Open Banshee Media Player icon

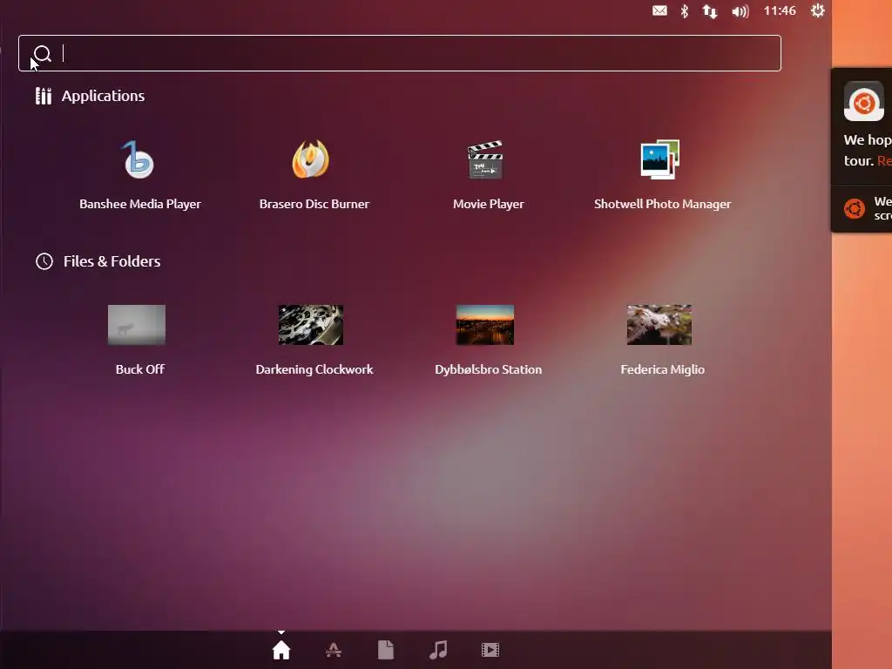(x=139, y=160)
